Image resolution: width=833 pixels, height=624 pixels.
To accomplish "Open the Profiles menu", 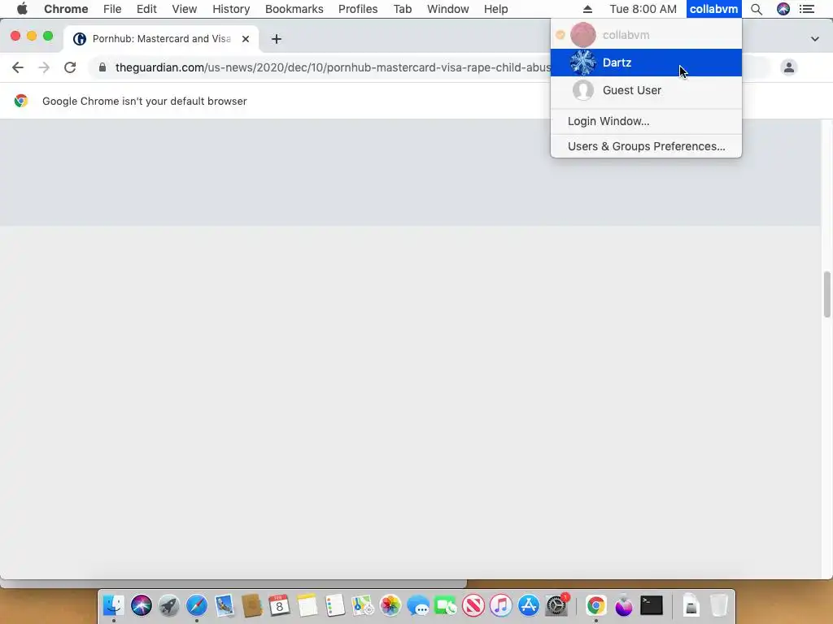I will (358, 9).
